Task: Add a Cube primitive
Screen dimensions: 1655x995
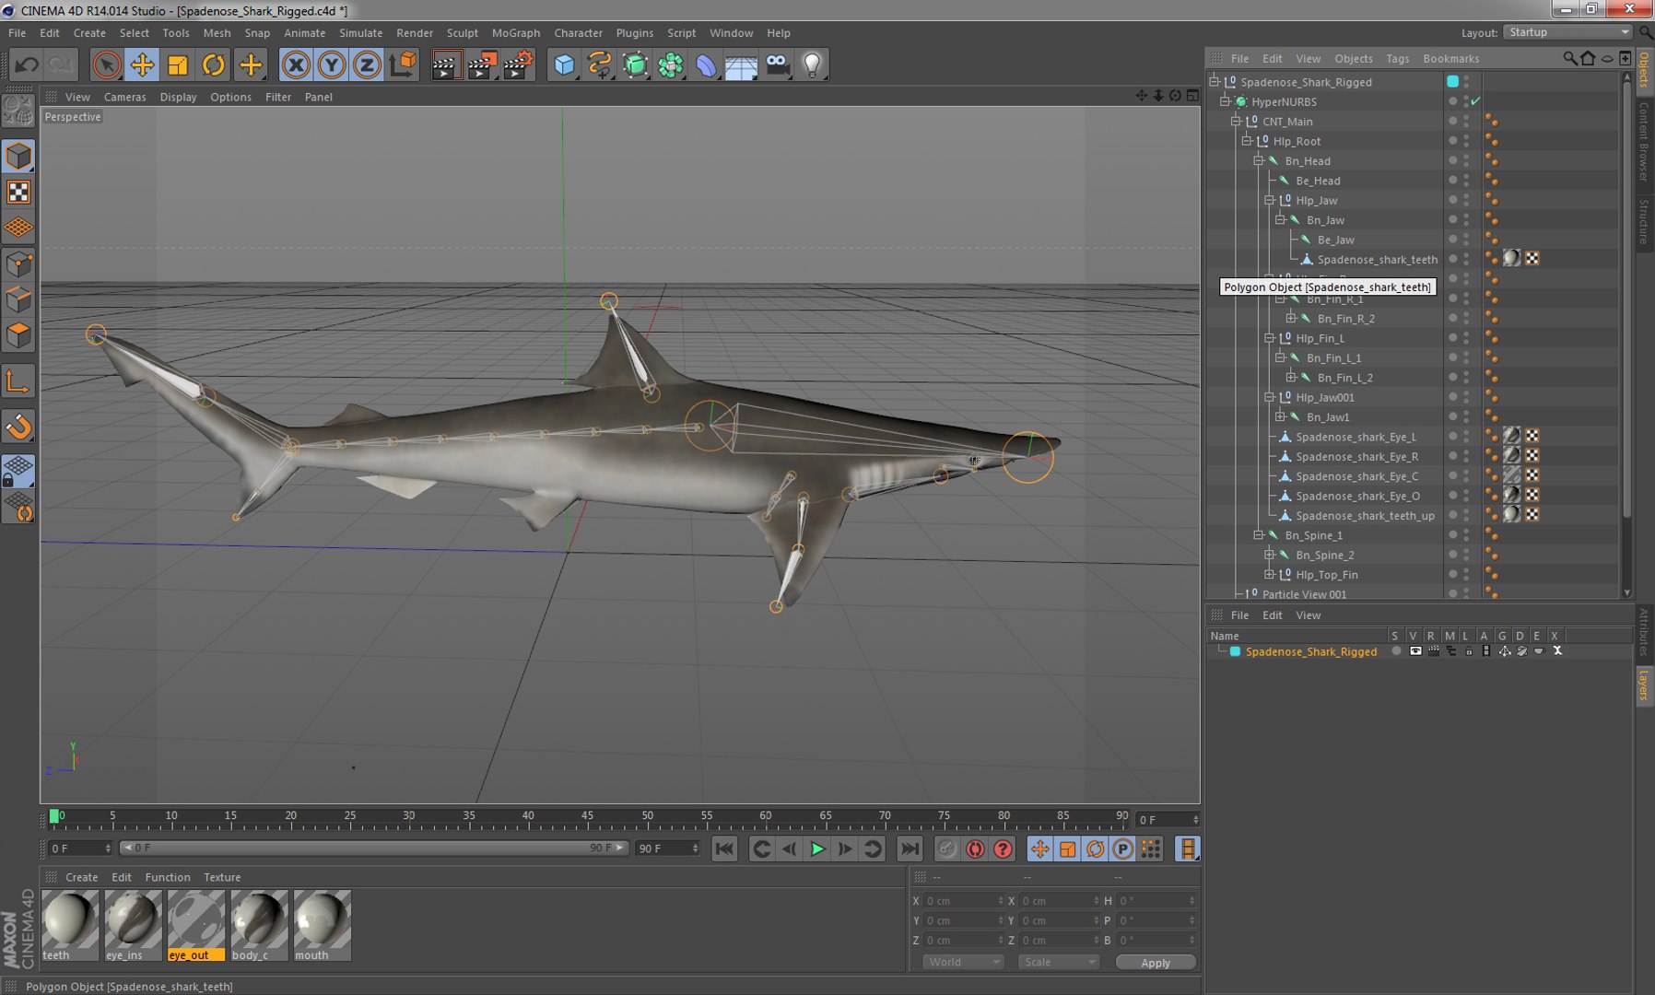Action: pos(564,64)
